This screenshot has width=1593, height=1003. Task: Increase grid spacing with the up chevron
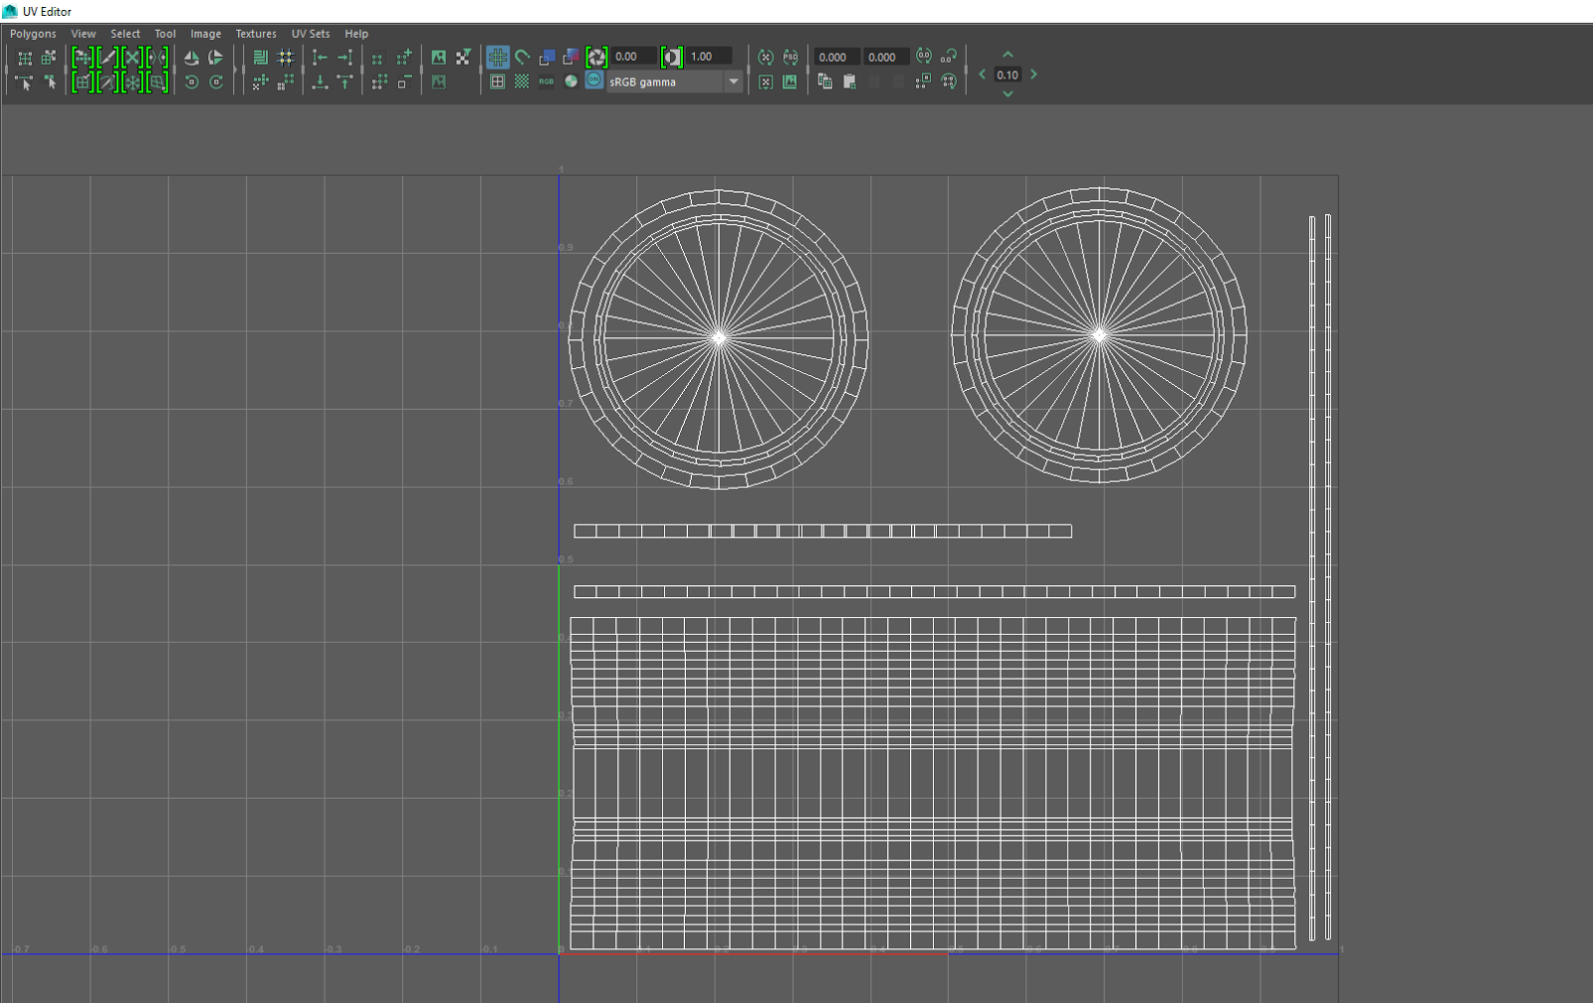[x=1008, y=55]
